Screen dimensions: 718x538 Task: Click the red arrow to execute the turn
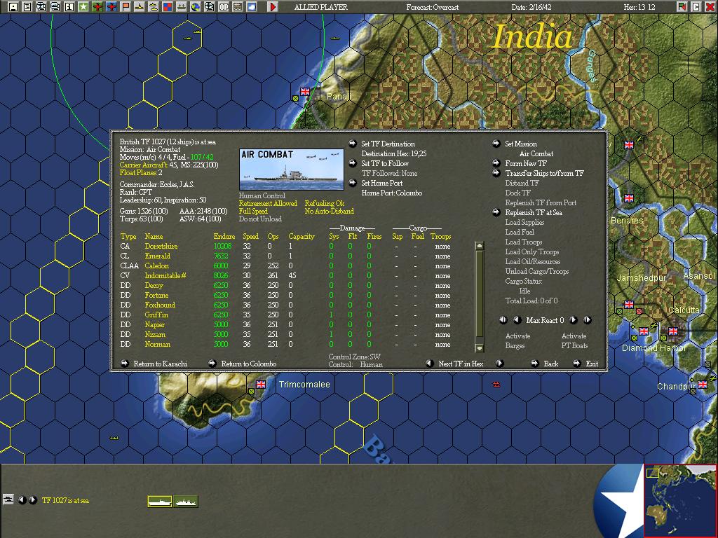[272, 7]
